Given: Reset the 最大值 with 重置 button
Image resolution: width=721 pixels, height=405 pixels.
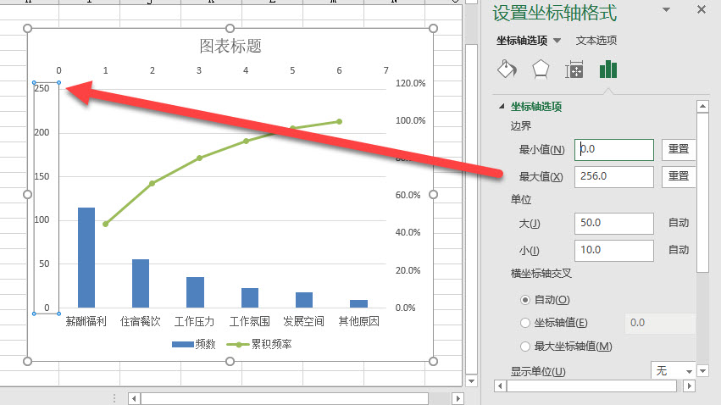Looking at the screenshot, I should tap(679, 176).
